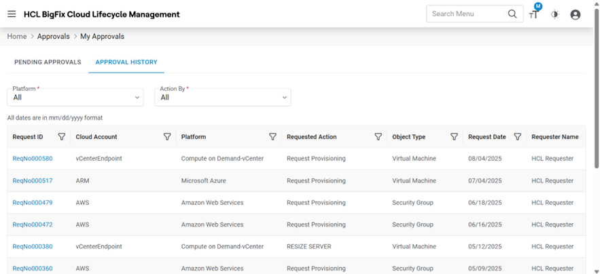Viewport: 600px width, 274px height.
Task: Open request ReqNo000580
Action: (x=33, y=159)
